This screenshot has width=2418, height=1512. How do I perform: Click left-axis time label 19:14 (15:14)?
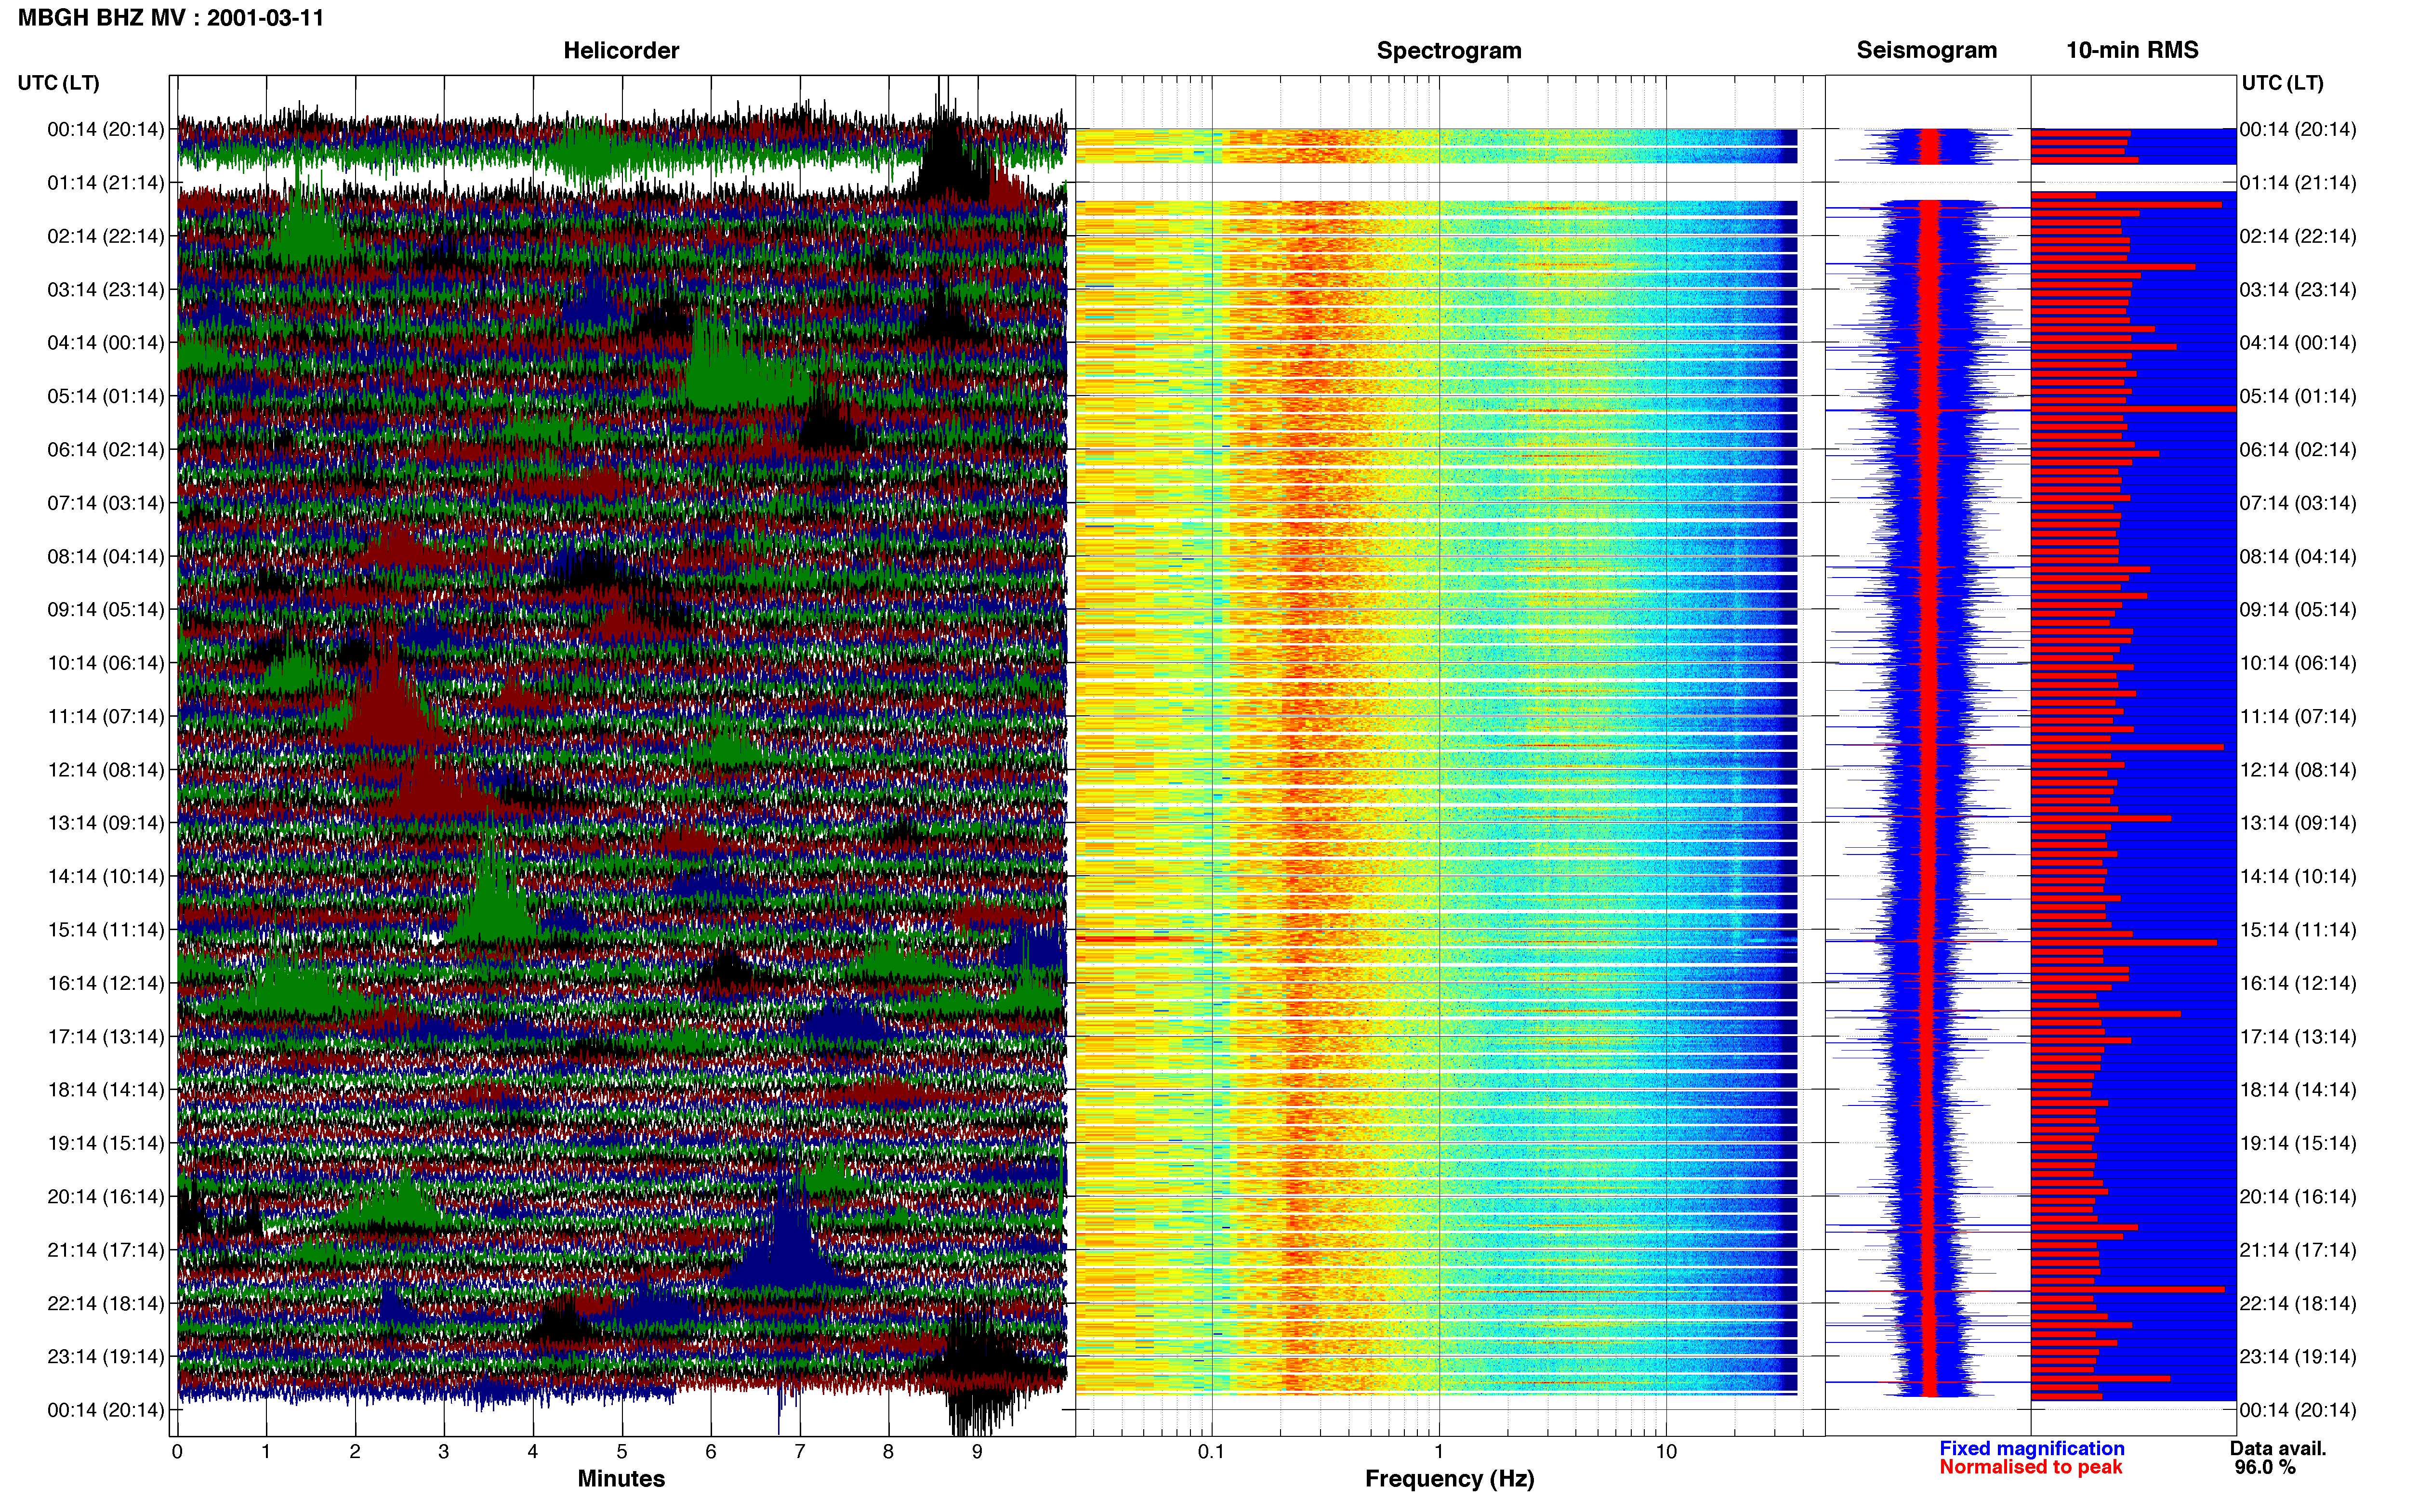click(x=106, y=1143)
